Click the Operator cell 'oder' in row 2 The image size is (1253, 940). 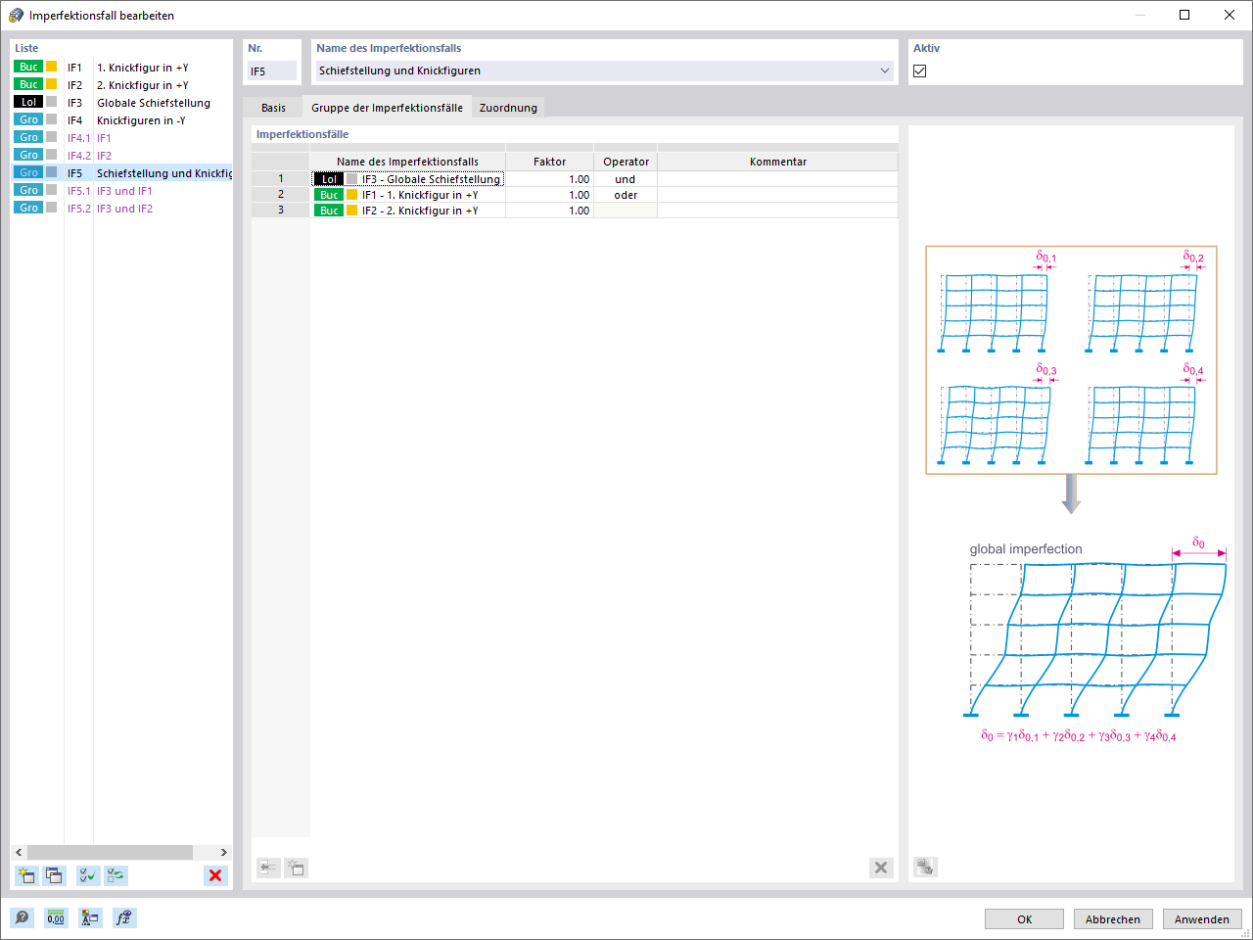click(626, 195)
